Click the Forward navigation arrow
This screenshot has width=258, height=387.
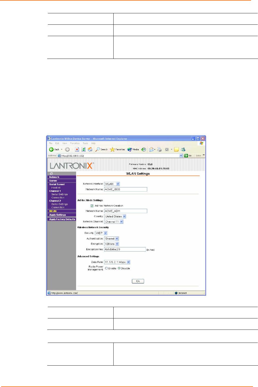(x=67, y=149)
